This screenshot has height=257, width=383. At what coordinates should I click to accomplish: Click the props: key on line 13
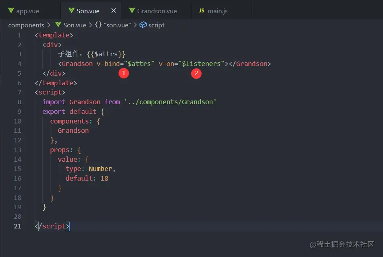(61, 150)
